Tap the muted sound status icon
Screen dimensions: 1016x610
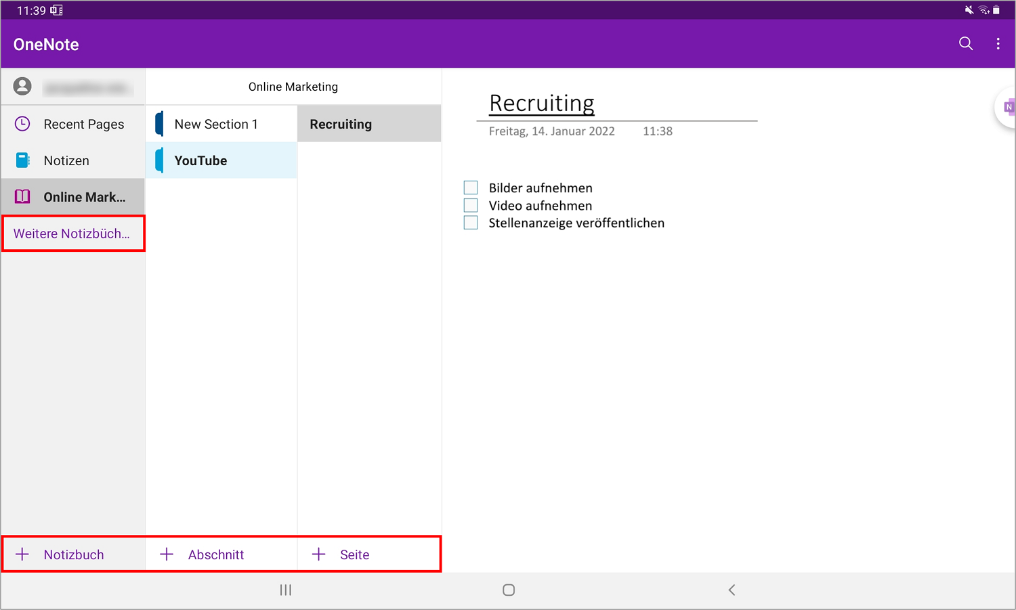(x=969, y=10)
